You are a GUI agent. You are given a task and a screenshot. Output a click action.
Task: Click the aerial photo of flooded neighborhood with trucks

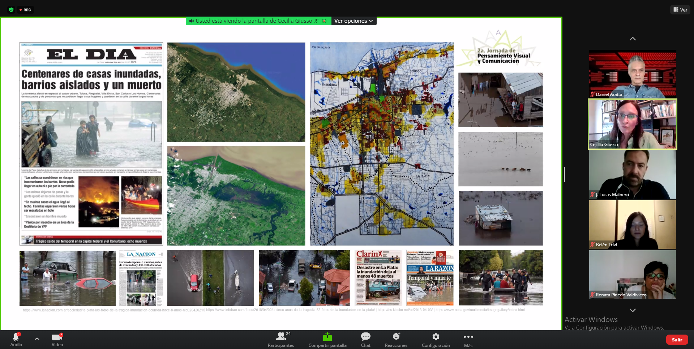point(304,278)
